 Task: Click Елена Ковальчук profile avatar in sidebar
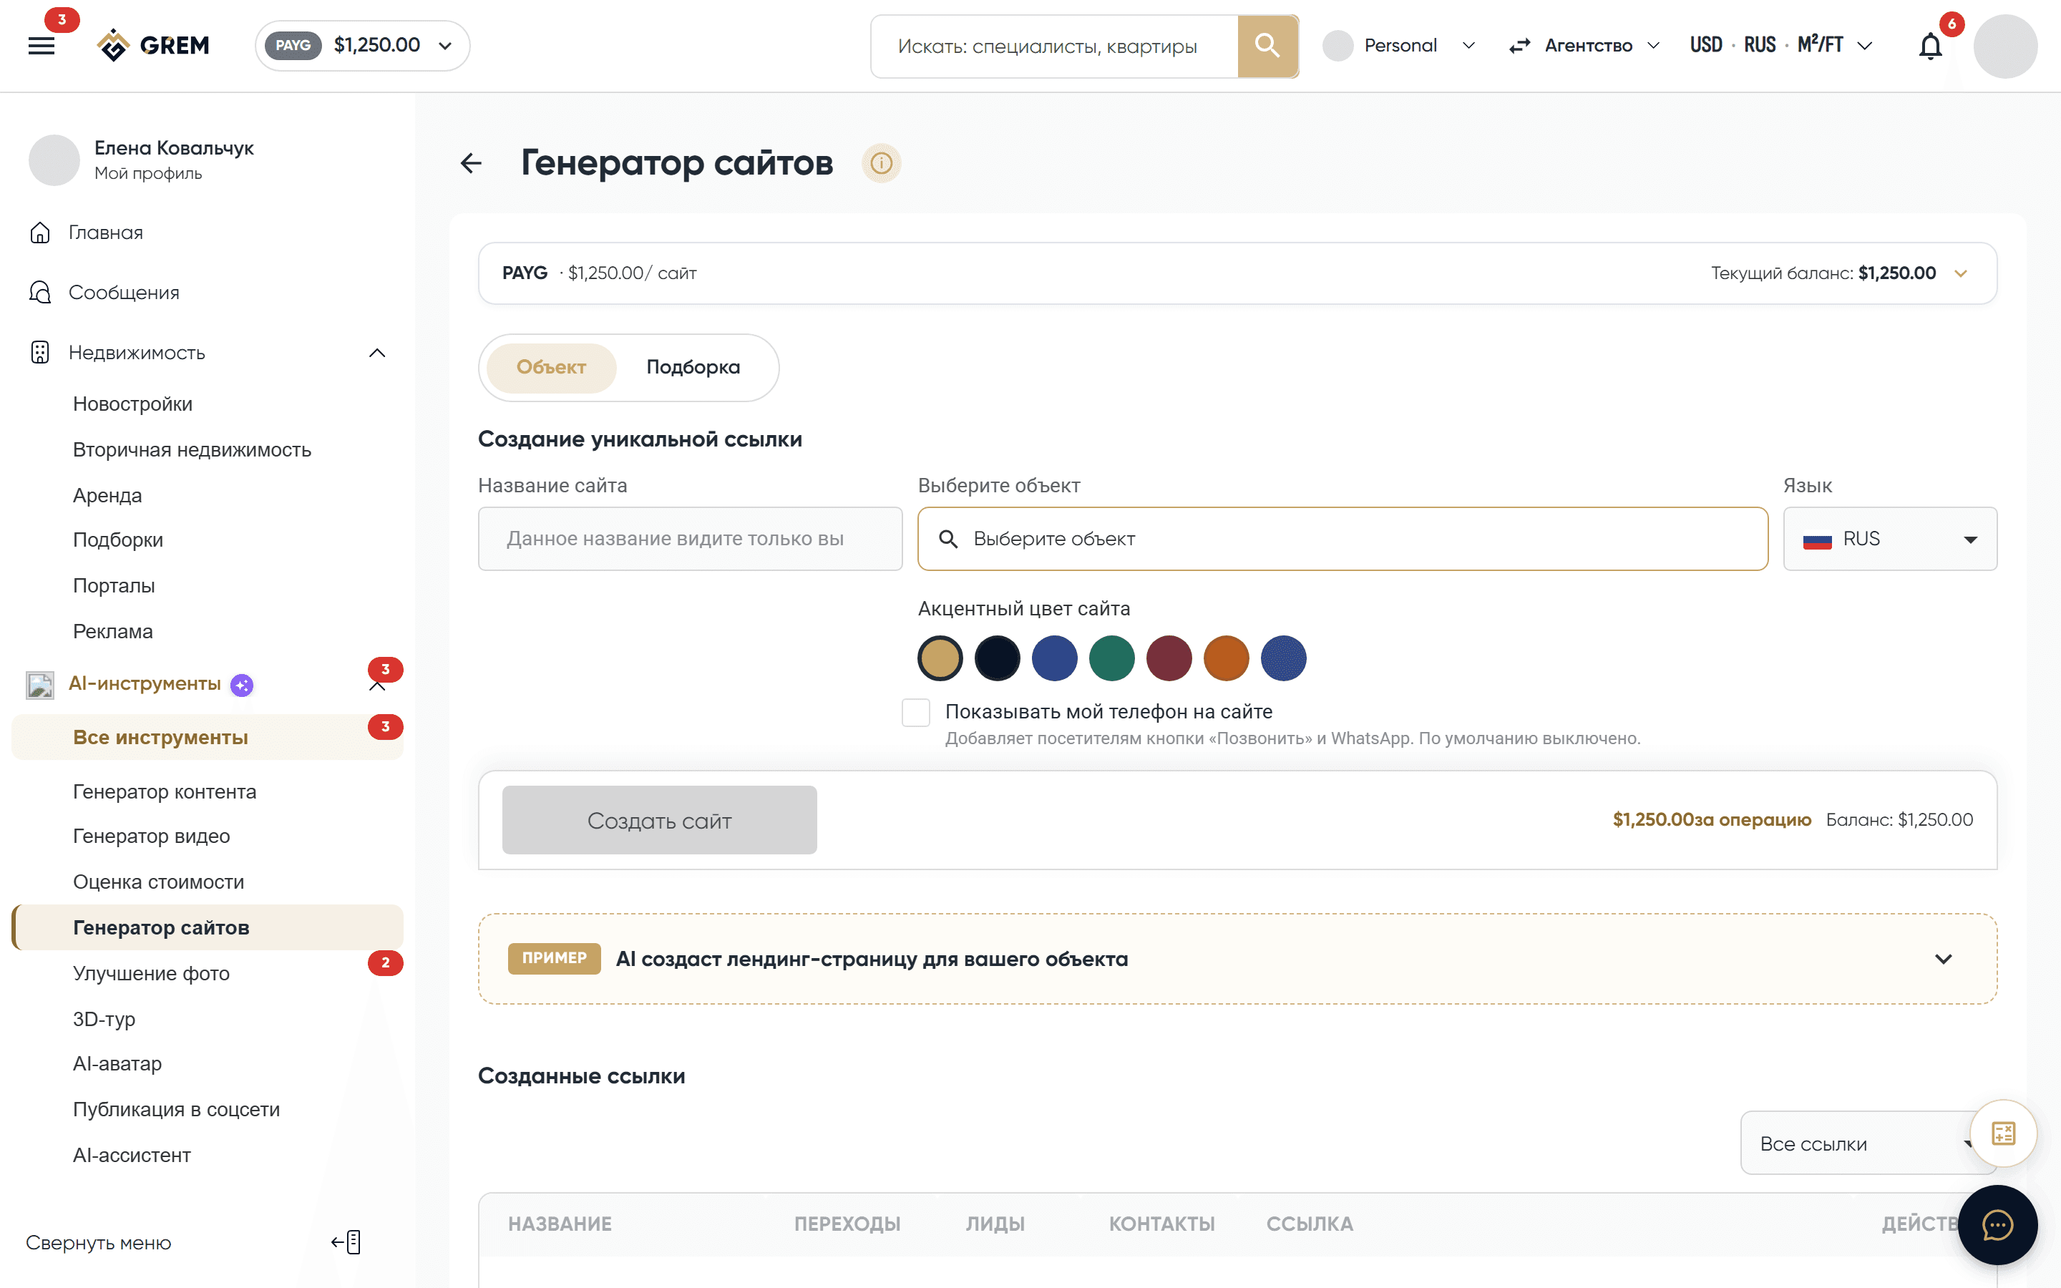coord(54,160)
